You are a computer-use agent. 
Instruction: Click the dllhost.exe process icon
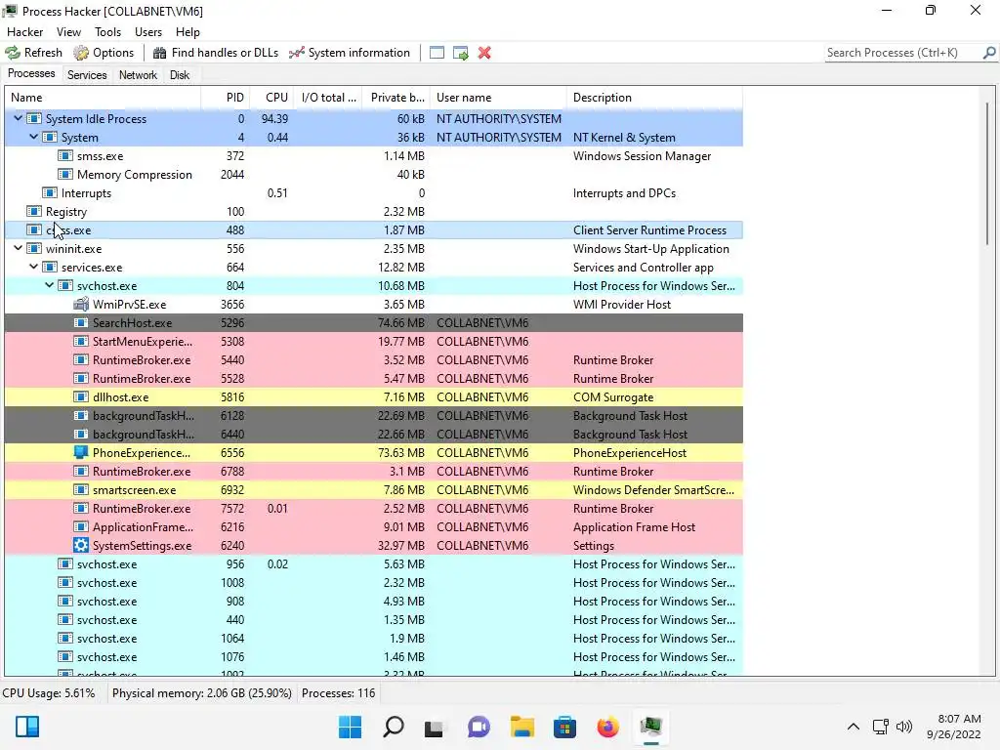(81, 396)
